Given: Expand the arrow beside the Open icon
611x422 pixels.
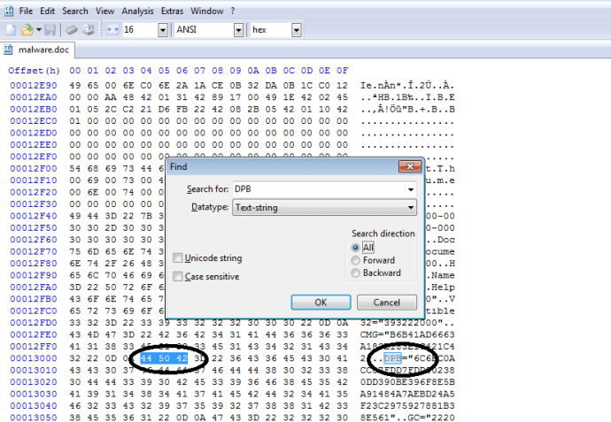Looking at the screenshot, I should [38, 30].
